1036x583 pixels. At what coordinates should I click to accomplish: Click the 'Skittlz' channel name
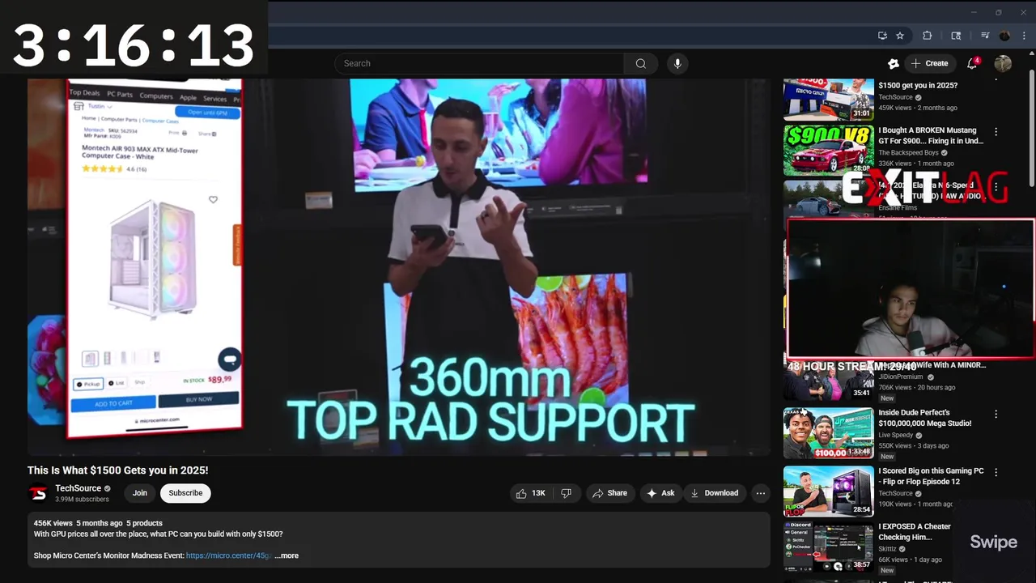(x=889, y=549)
